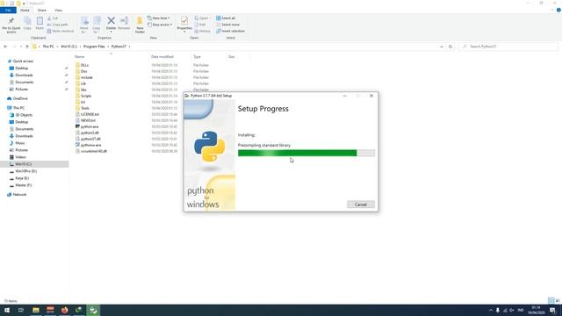This screenshot has width=562, height=316.
Task: Click Select all in ribbon
Action: [x=226, y=18]
